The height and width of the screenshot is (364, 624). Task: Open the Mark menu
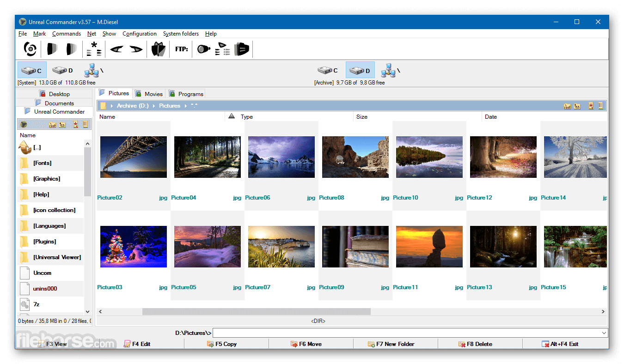pyautogui.click(x=39, y=34)
